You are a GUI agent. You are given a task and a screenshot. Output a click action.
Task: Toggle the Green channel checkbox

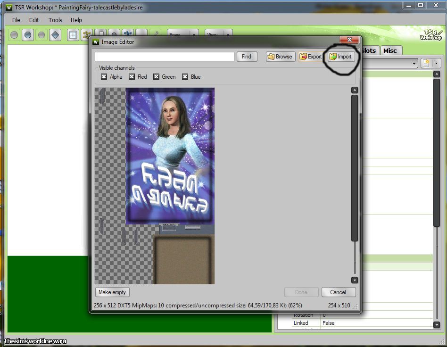click(x=156, y=77)
